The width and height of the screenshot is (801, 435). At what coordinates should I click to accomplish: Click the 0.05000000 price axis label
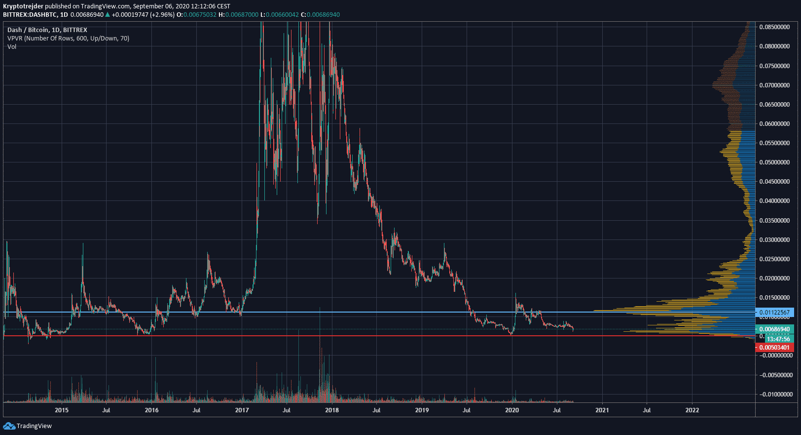774,162
